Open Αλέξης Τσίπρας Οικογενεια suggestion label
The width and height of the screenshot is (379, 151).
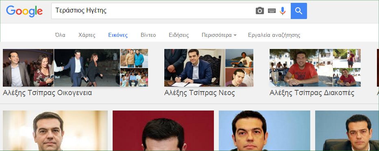coord(47,93)
